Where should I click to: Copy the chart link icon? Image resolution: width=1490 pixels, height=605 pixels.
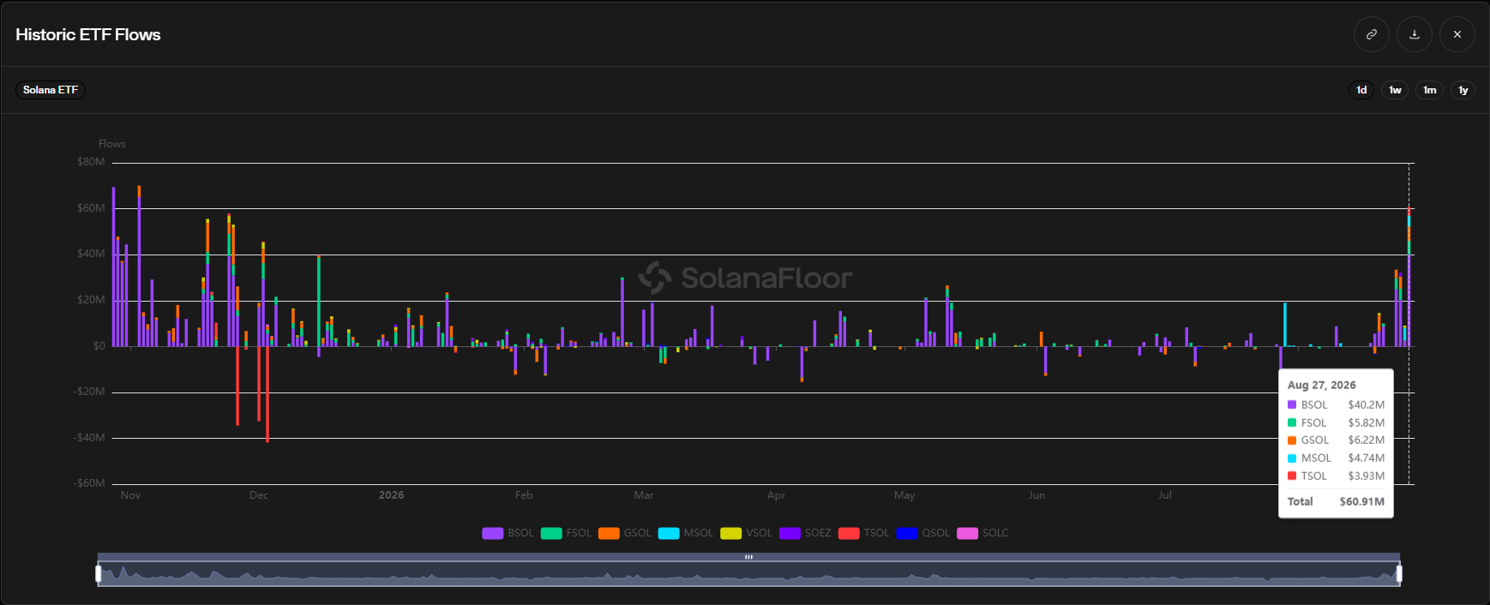pyautogui.click(x=1372, y=34)
